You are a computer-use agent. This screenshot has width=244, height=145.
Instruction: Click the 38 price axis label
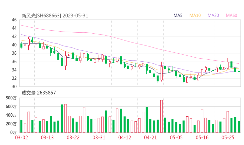14,53
